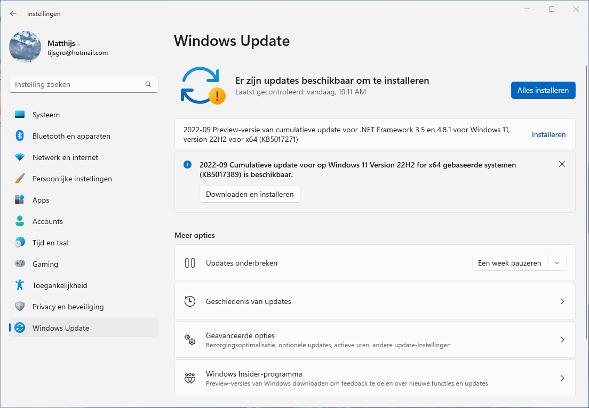Open Netwerk en internet wifi icon
Image resolution: width=589 pixels, height=408 pixels.
click(x=20, y=157)
